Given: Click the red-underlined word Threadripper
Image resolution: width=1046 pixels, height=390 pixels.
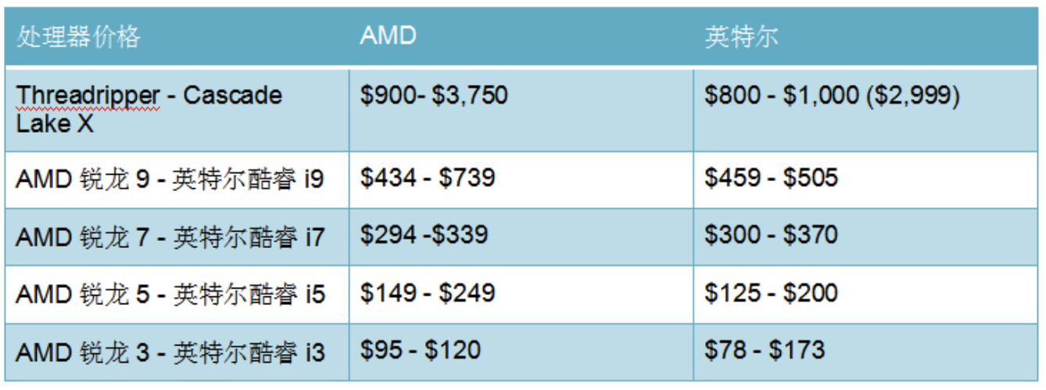Looking at the screenshot, I should (88, 96).
